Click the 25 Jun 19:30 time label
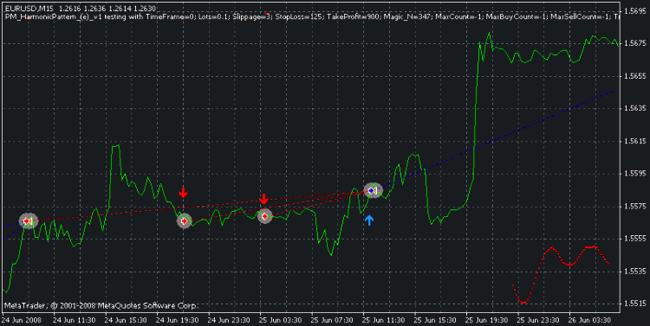Screen dimensions: 650x326 (x=487, y=320)
